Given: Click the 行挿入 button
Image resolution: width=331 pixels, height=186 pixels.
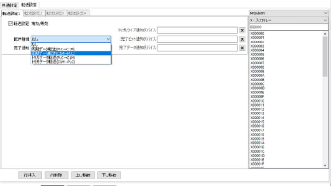Looking at the screenshot, I should pyautogui.click(x=30, y=175).
